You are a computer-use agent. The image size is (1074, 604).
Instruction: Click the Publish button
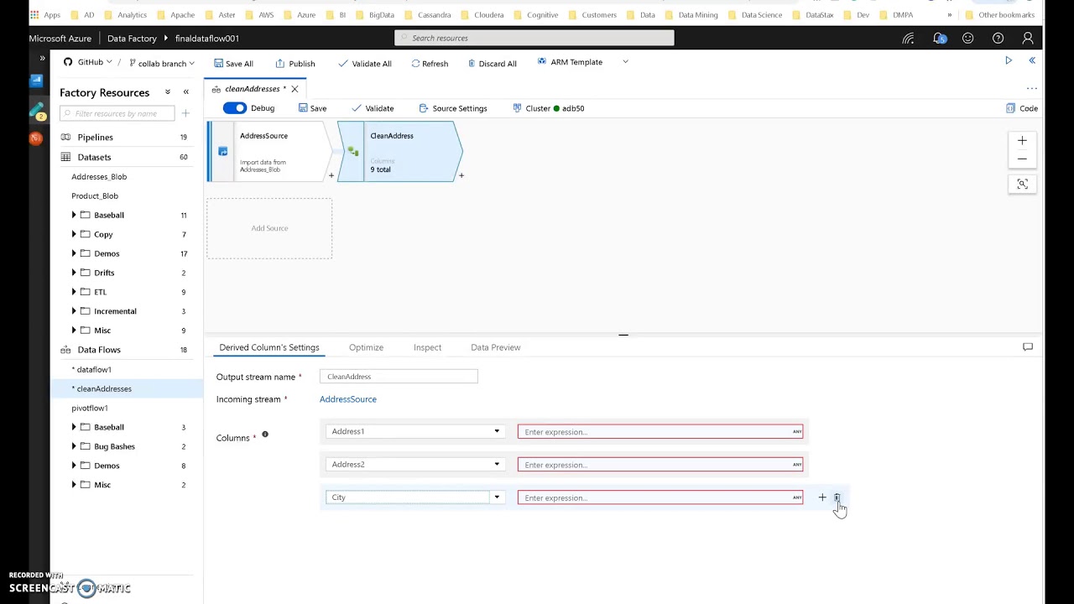click(x=295, y=63)
